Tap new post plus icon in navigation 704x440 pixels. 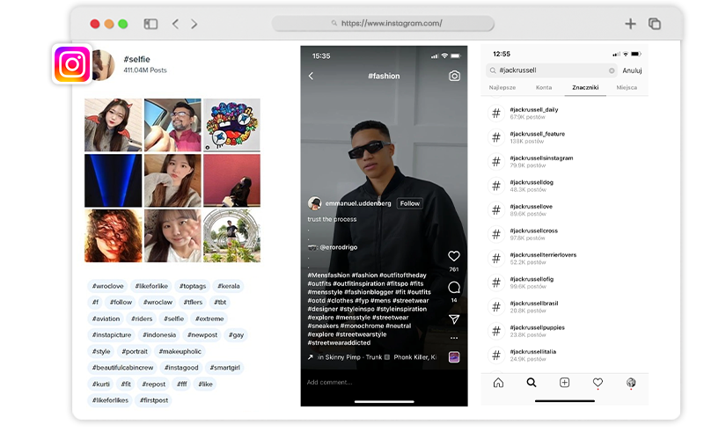[564, 383]
